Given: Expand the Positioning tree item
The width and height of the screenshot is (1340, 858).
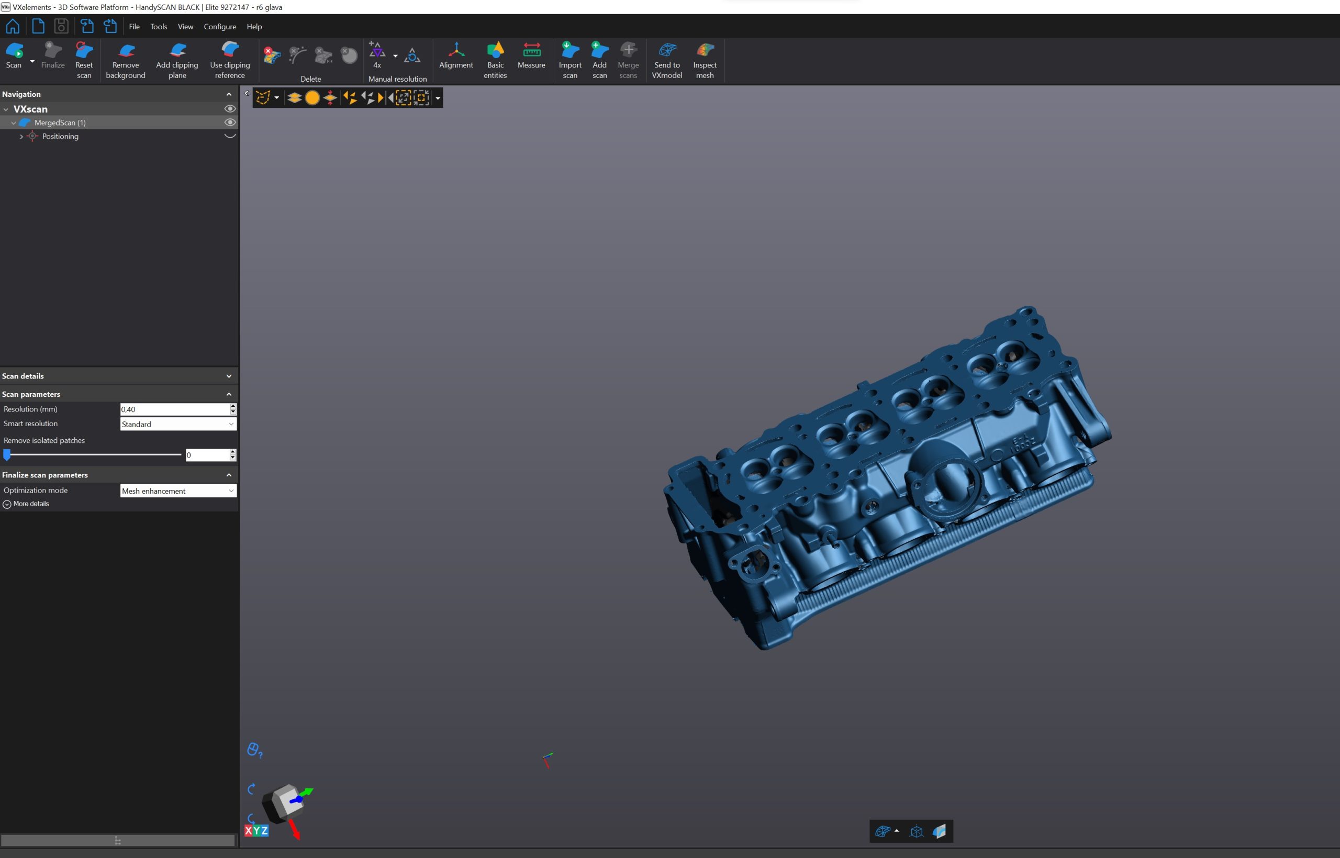Looking at the screenshot, I should 21,136.
